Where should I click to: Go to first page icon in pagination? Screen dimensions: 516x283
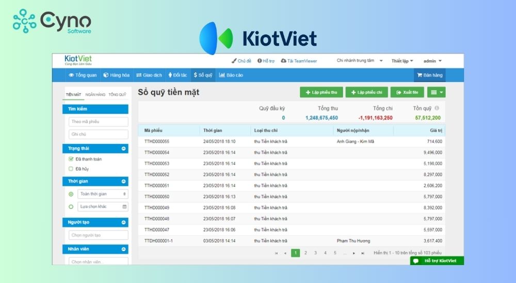click(x=276, y=253)
